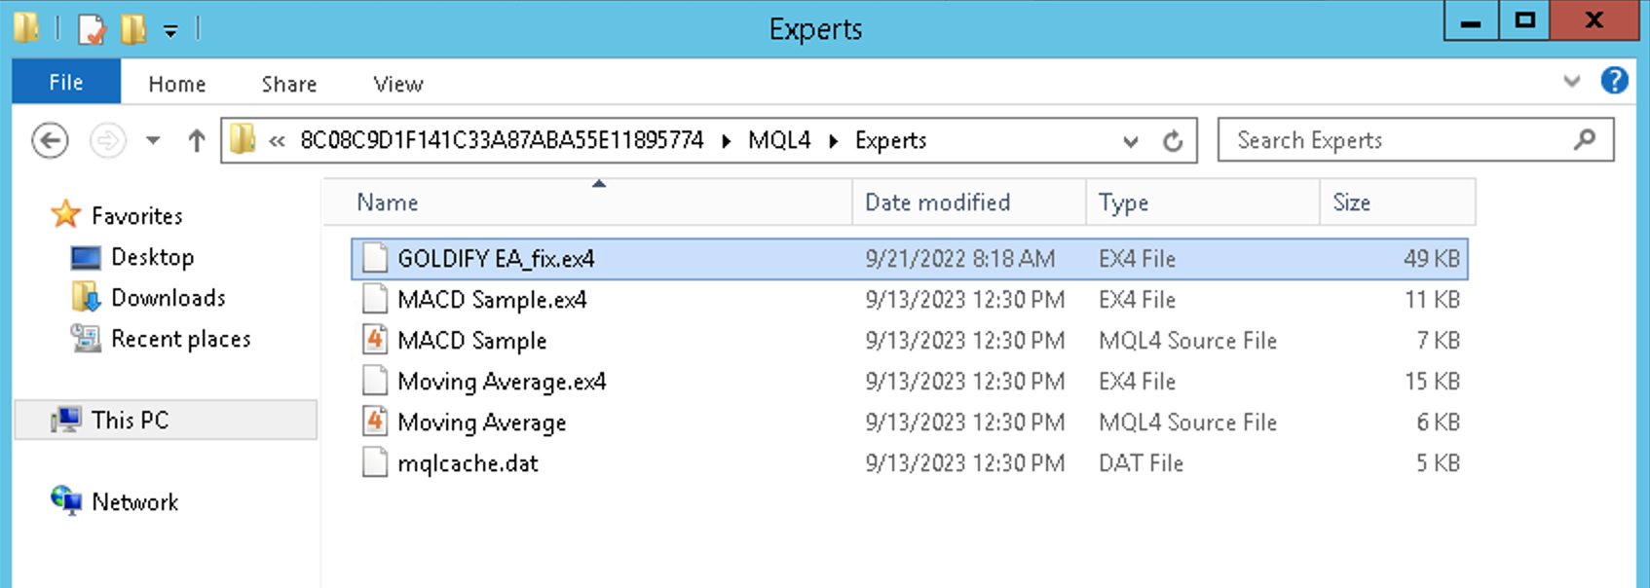This screenshot has height=588, width=1650.
Task: Refresh the Experts folder view
Action: pos(1173,141)
